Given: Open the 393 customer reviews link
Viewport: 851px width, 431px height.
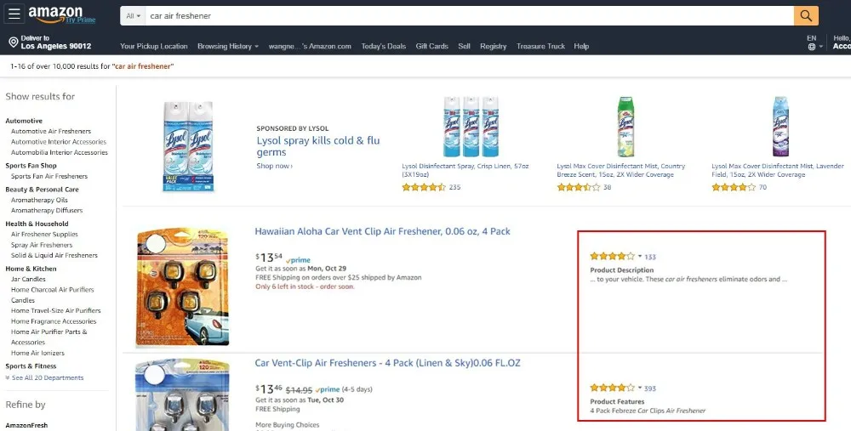Looking at the screenshot, I should [650, 388].
